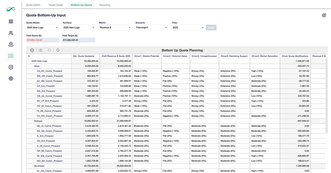Go to the Reporting tab
Image resolution: width=331 pixels, height=173 pixels.
coord(105,5)
